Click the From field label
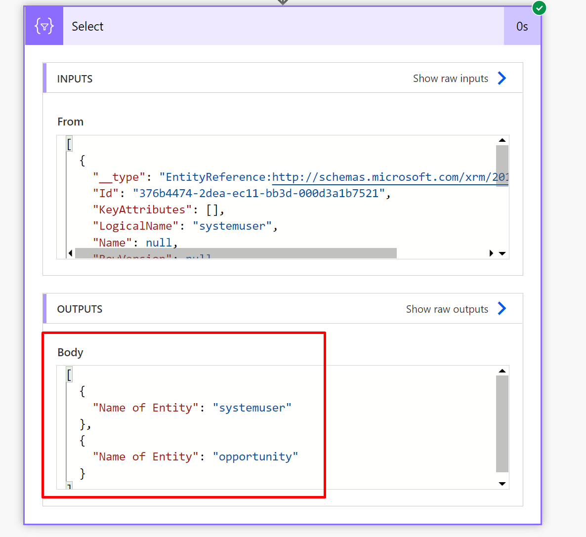This screenshot has height=537, width=586. (70, 122)
